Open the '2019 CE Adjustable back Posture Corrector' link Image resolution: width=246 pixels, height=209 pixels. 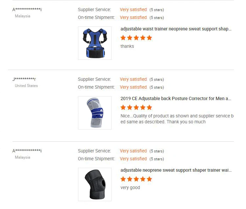pyautogui.click(x=176, y=98)
